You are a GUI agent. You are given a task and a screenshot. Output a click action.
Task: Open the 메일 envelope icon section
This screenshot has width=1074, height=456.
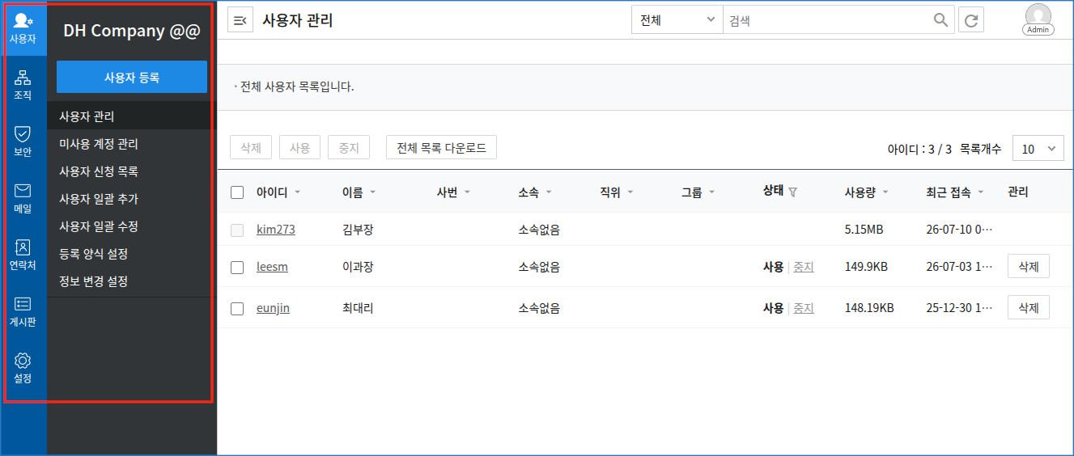point(23,198)
